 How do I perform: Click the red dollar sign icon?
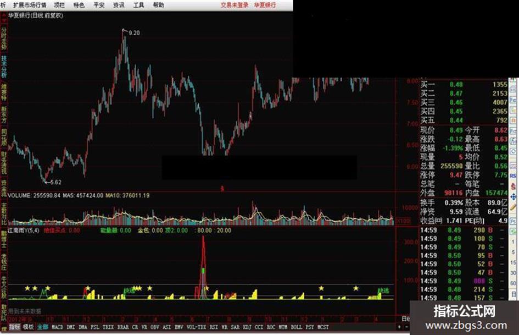pos(513,186)
